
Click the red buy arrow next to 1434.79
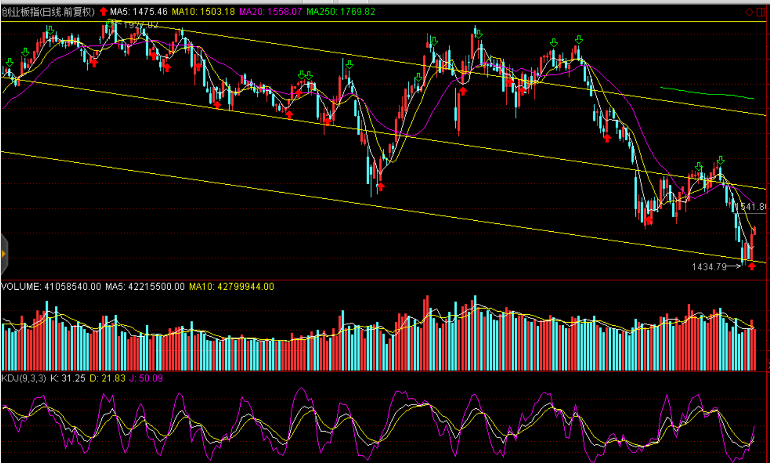(752, 267)
